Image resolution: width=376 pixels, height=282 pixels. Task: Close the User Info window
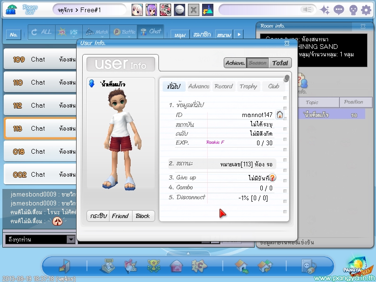(x=287, y=43)
